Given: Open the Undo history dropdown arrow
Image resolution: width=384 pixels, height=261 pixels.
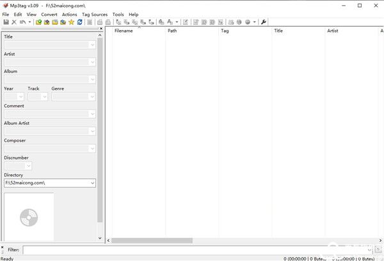Looking at the screenshot, I should [29, 22].
